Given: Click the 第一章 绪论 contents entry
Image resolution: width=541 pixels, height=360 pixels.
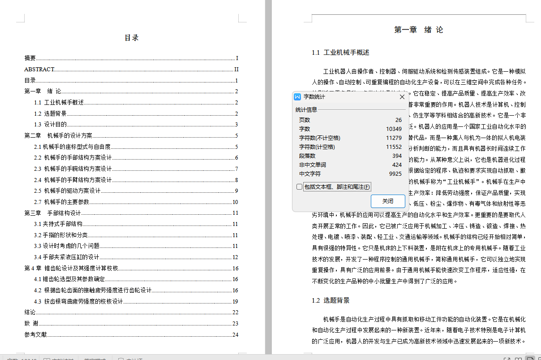Looking at the screenshot, I should (x=131, y=91).
